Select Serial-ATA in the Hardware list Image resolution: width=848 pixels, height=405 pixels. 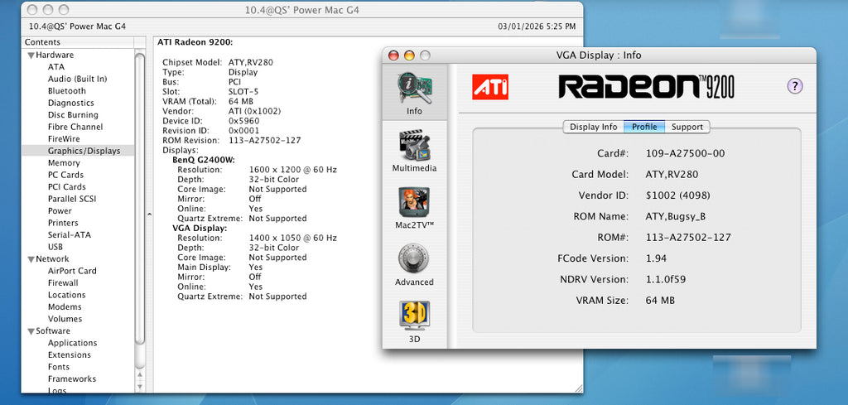click(70, 234)
